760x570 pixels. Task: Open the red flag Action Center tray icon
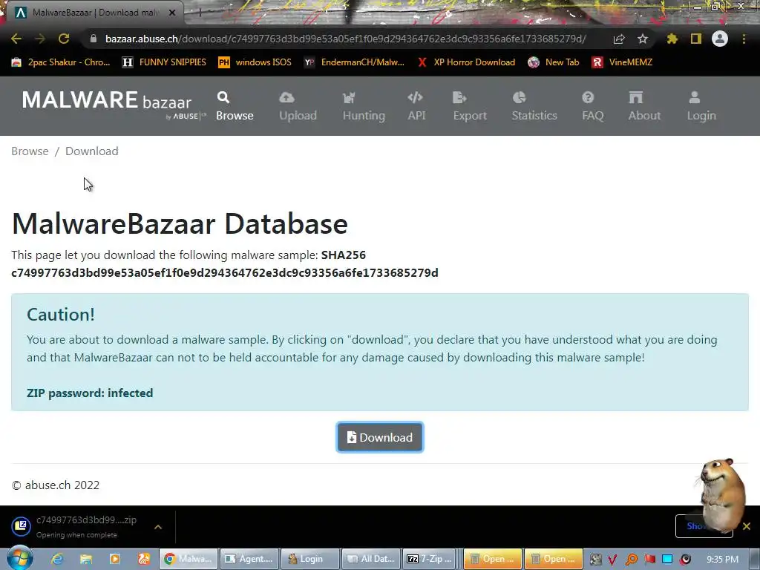(649, 560)
